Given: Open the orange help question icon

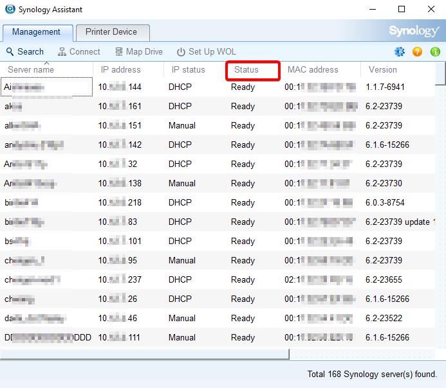Looking at the screenshot, I should tap(417, 51).
